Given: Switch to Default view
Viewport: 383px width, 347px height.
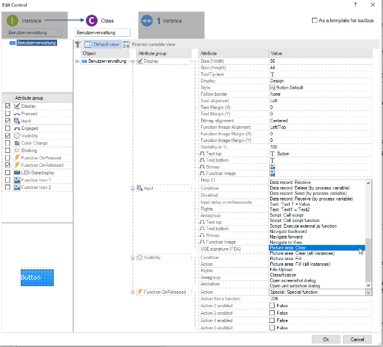Looking at the screenshot, I should [x=102, y=44].
